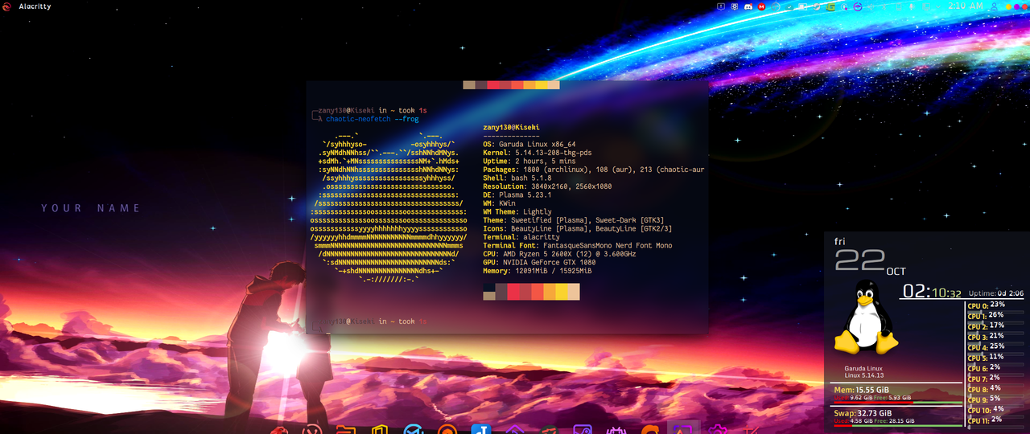Click the 02:10:32 clock in the Conky widget
Viewport: 1030px width, 434px height.
click(932, 291)
